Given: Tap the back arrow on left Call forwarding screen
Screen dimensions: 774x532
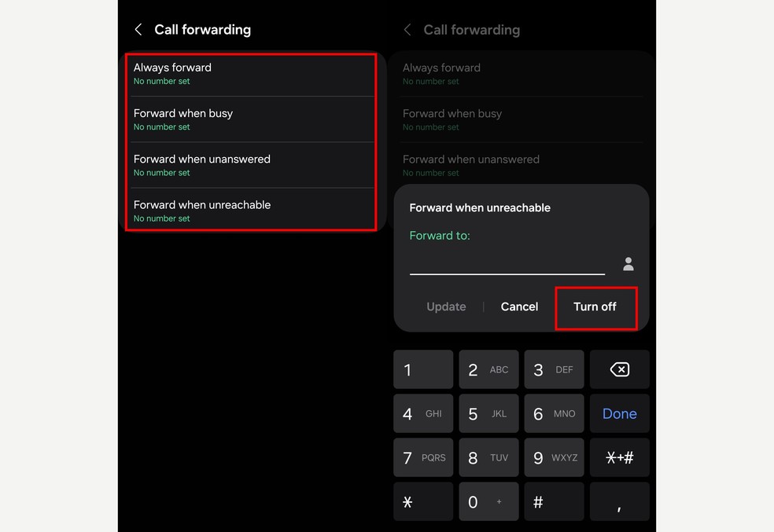Looking at the screenshot, I should pyautogui.click(x=138, y=30).
